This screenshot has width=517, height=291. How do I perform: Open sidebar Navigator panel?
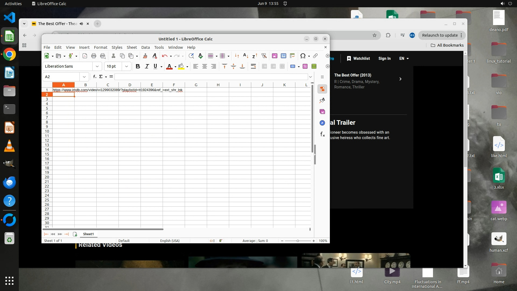[x=322, y=123]
